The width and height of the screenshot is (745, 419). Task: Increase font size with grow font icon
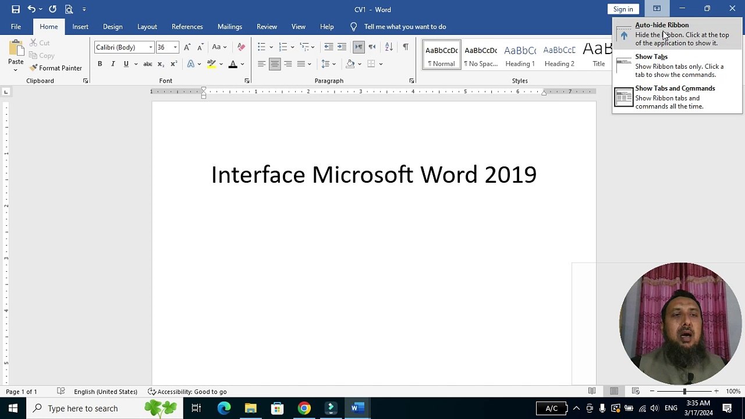pyautogui.click(x=187, y=47)
